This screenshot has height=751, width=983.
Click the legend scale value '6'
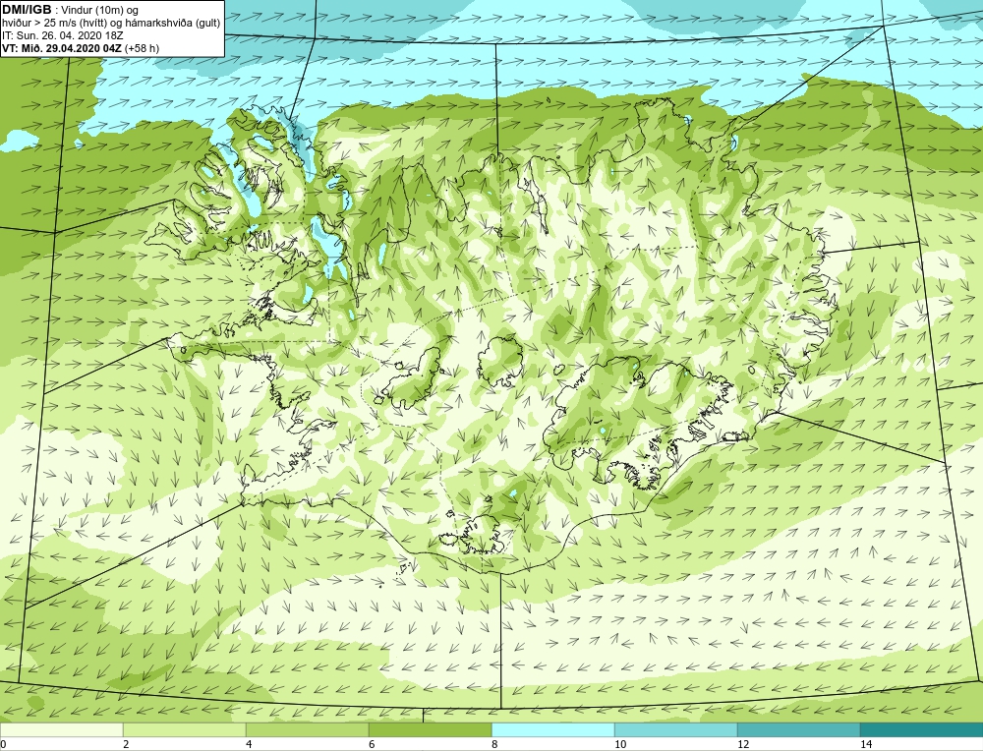tap(372, 744)
